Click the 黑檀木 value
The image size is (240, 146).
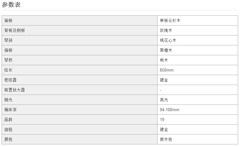click(166, 50)
